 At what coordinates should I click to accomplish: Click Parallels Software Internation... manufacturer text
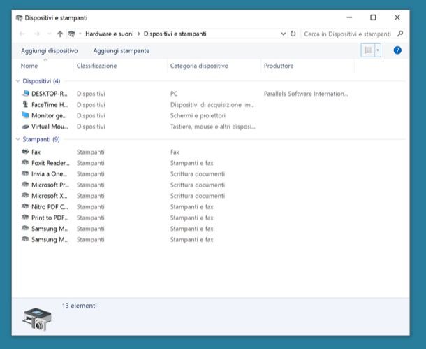tap(306, 94)
